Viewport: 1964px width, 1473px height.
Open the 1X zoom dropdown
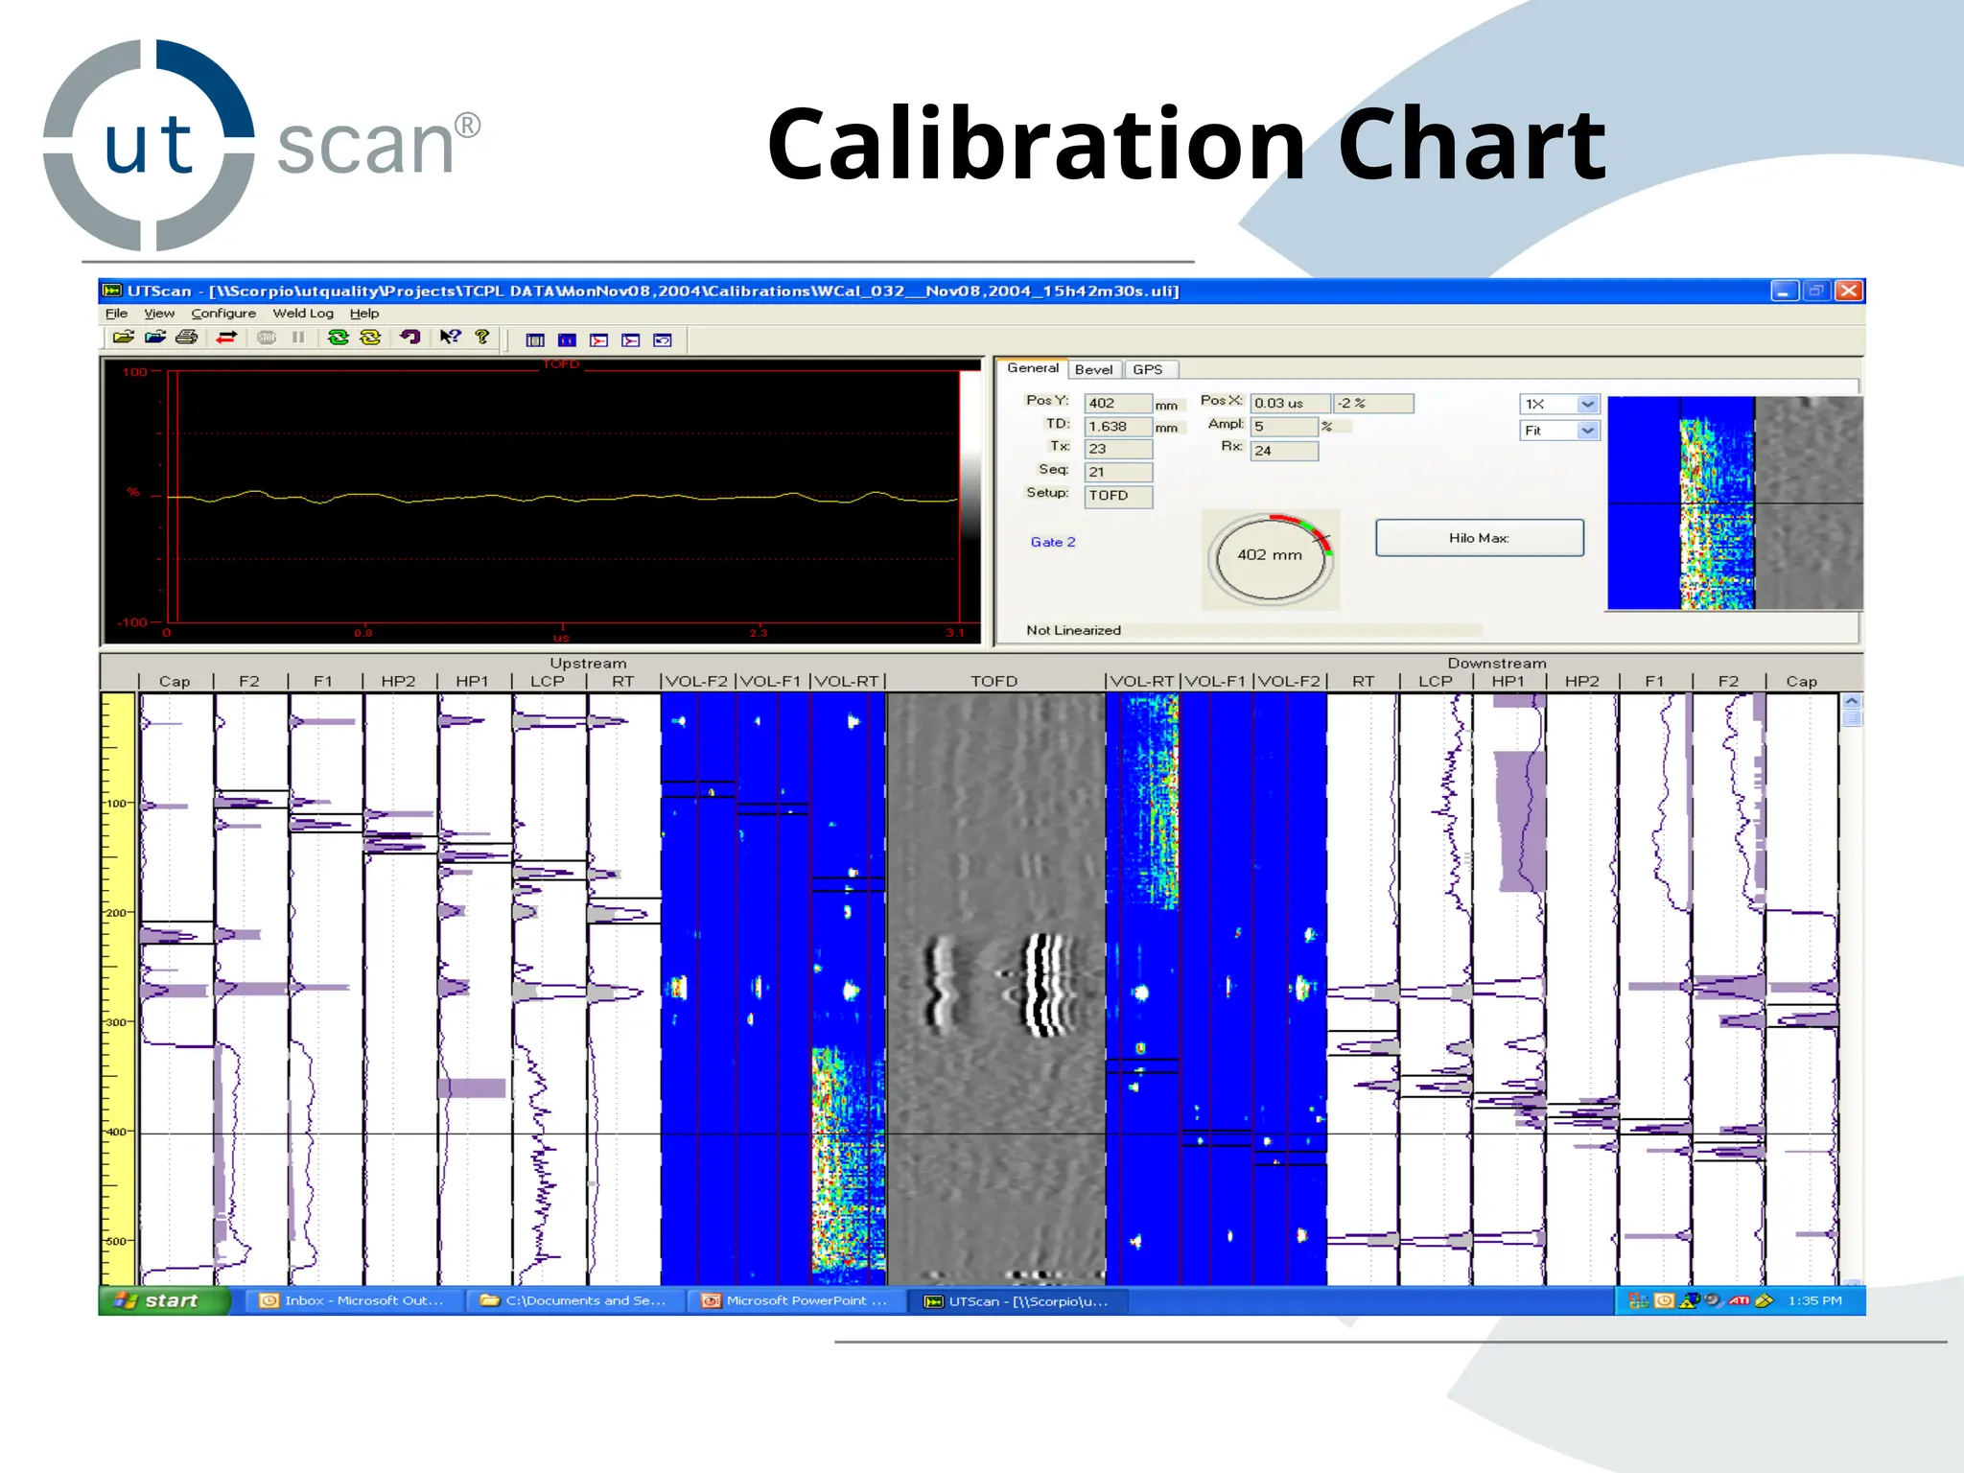[1587, 405]
